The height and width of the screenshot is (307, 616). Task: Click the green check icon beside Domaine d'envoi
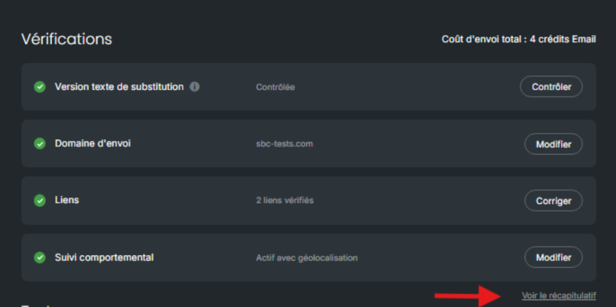pyautogui.click(x=40, y=144)
